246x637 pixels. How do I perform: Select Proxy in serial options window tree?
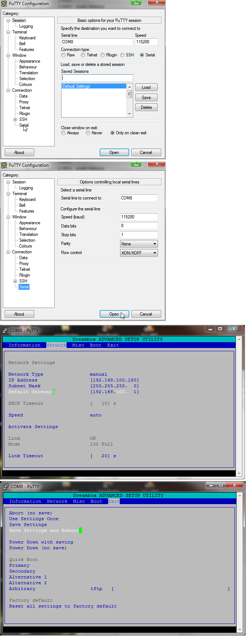(24, 264)
